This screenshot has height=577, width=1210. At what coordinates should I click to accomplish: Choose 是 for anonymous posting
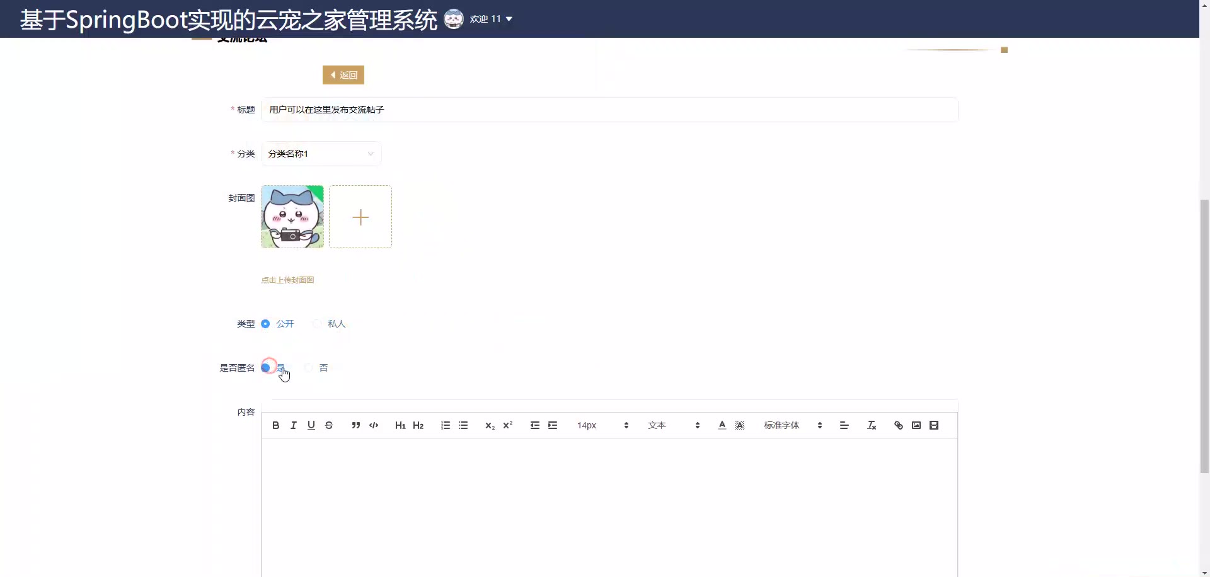[265, 368]
